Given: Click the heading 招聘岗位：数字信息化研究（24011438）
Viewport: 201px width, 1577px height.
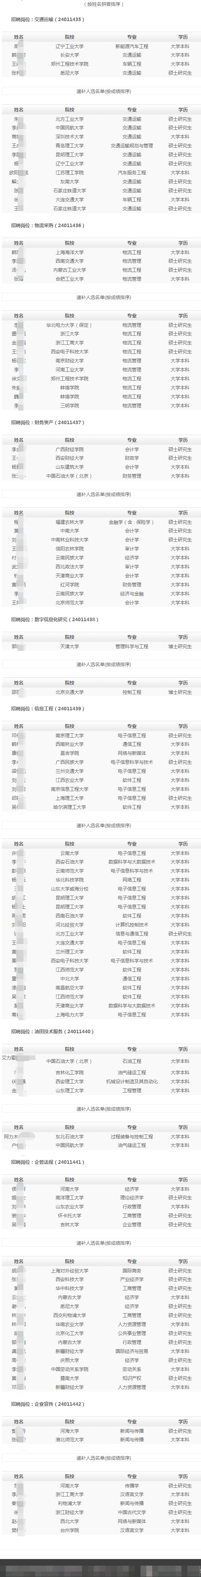Looking at the screenshot, I should click(x=54, y=620).
